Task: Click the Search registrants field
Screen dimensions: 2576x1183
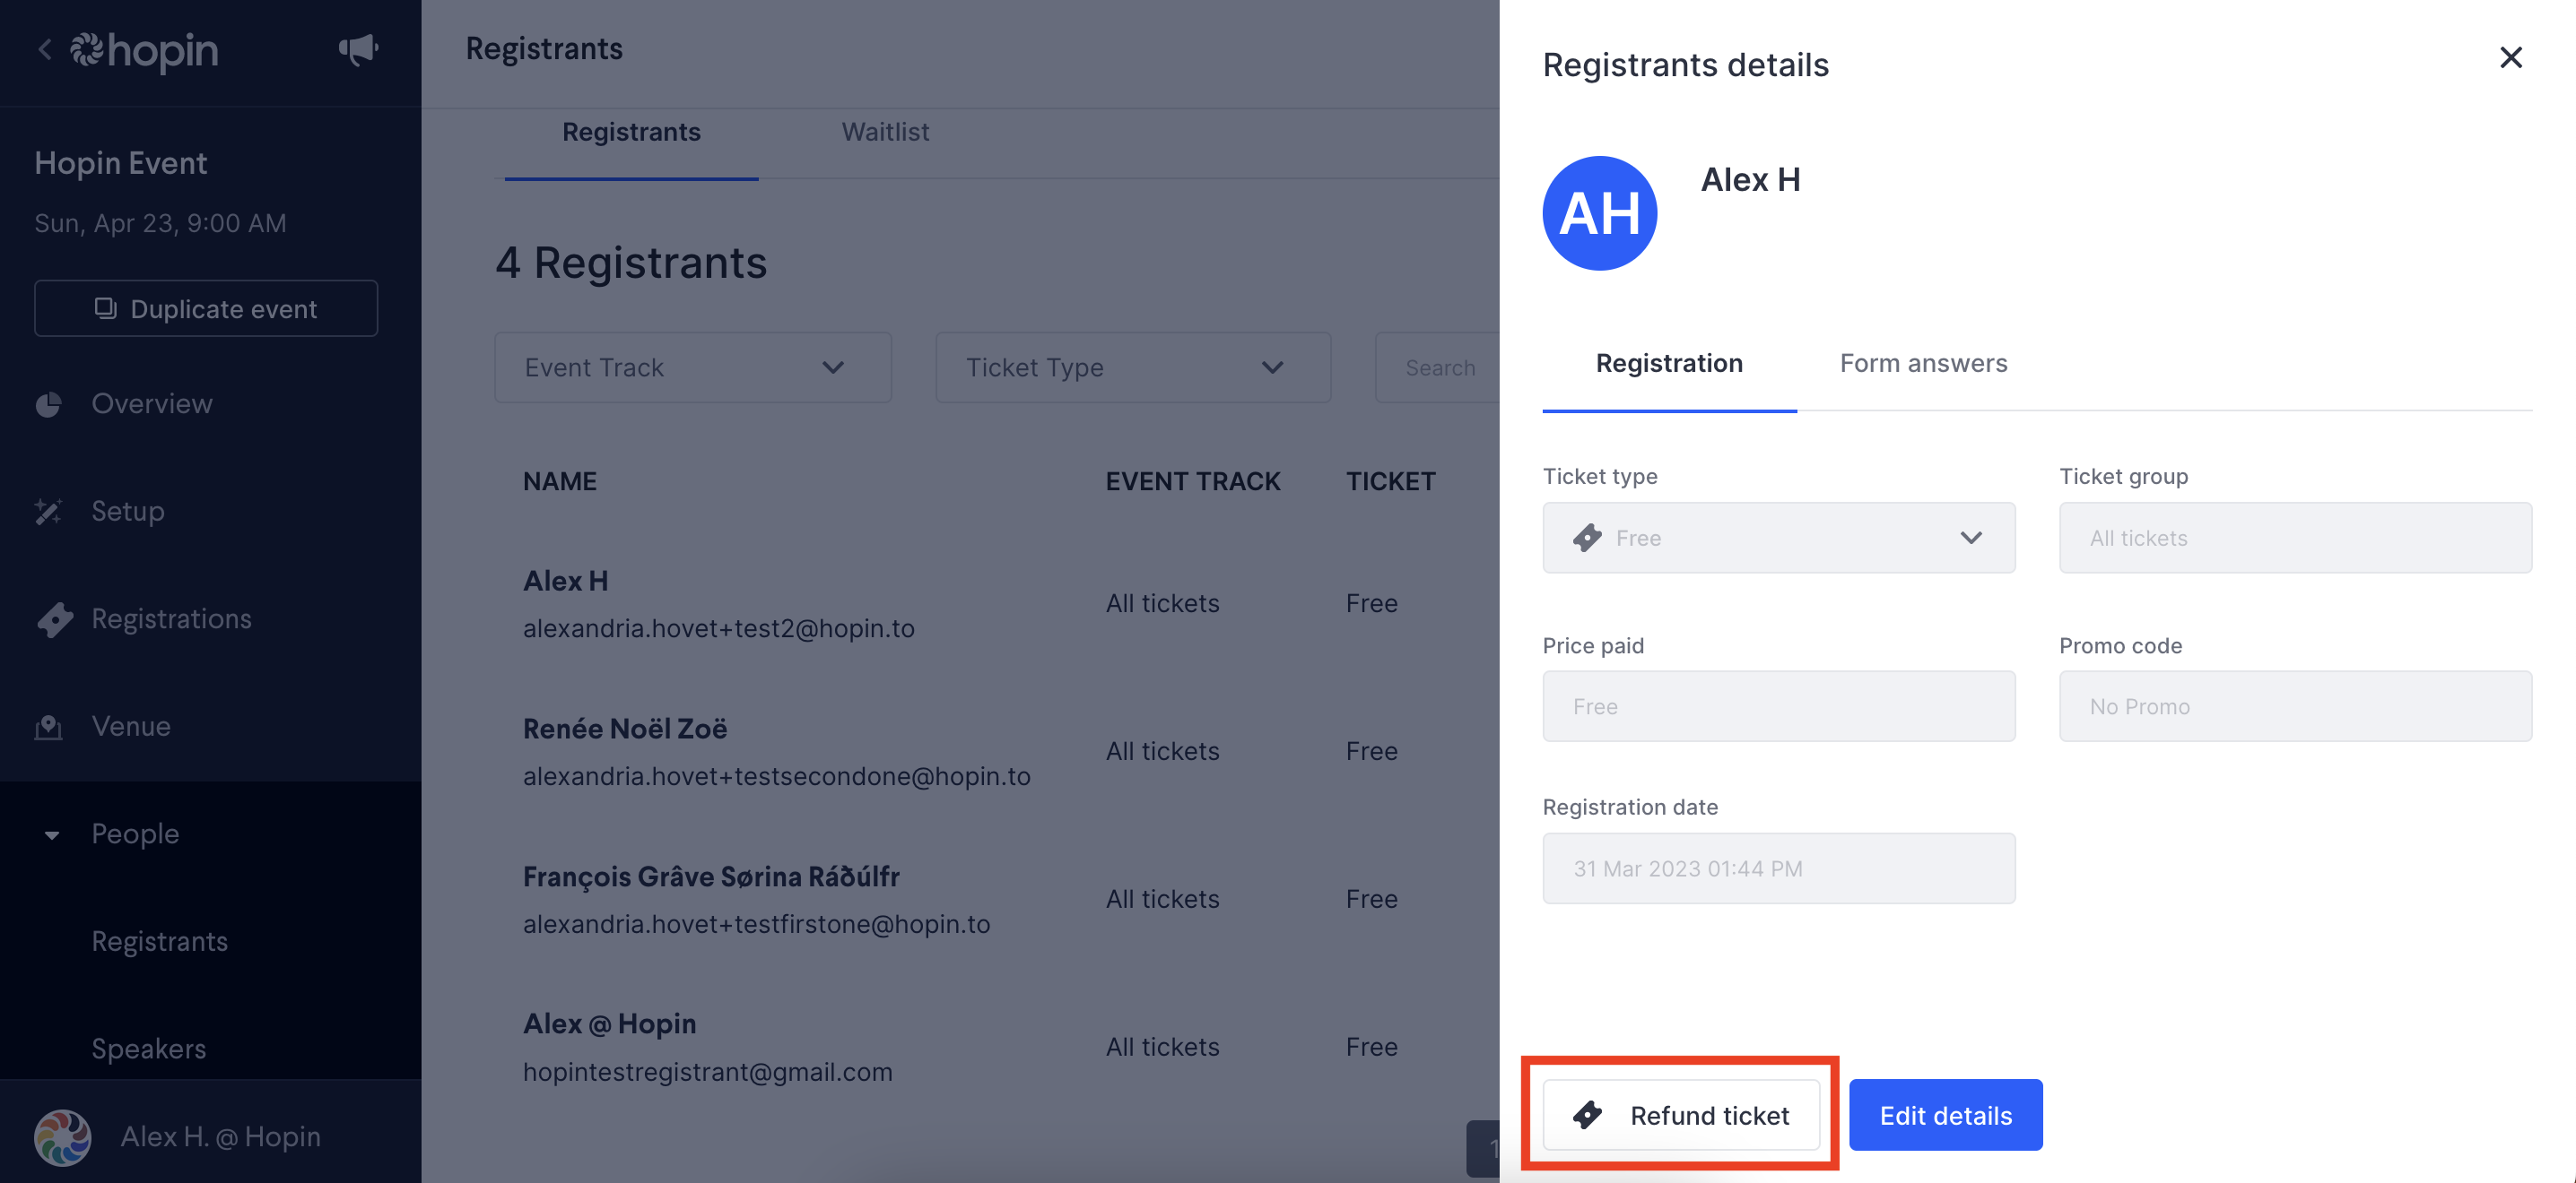Action: coord(1438,367)
